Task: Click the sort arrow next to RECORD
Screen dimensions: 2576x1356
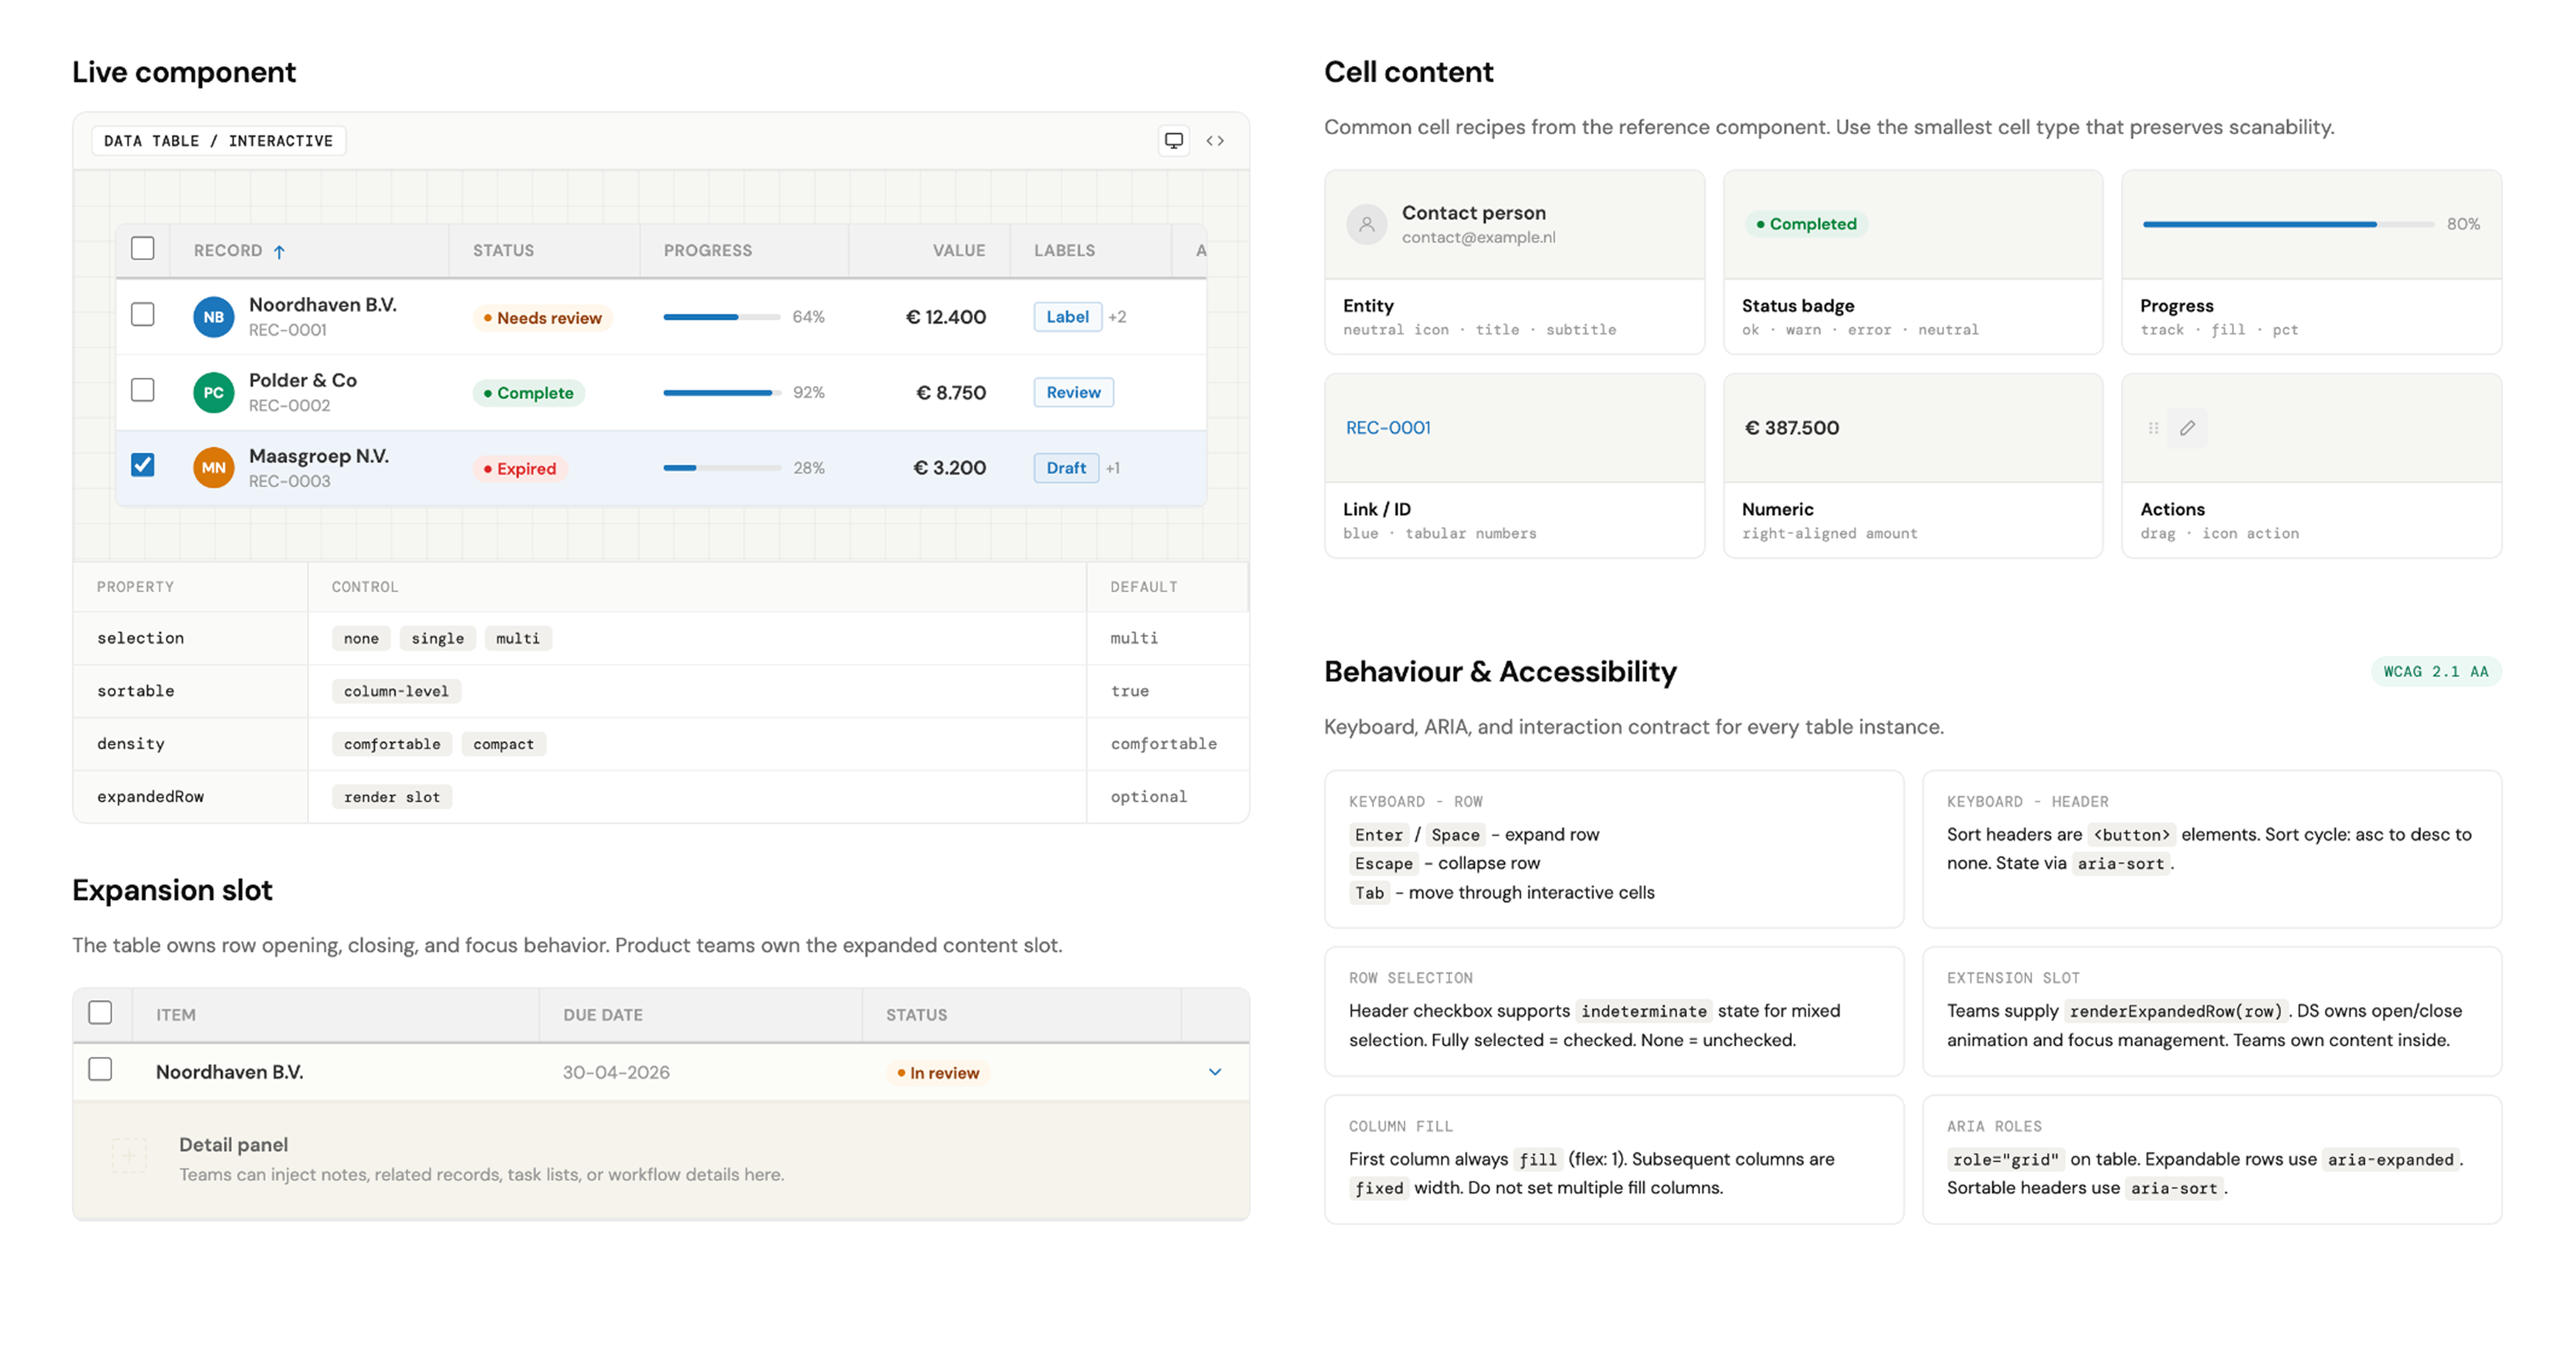Action: (279, 251)
